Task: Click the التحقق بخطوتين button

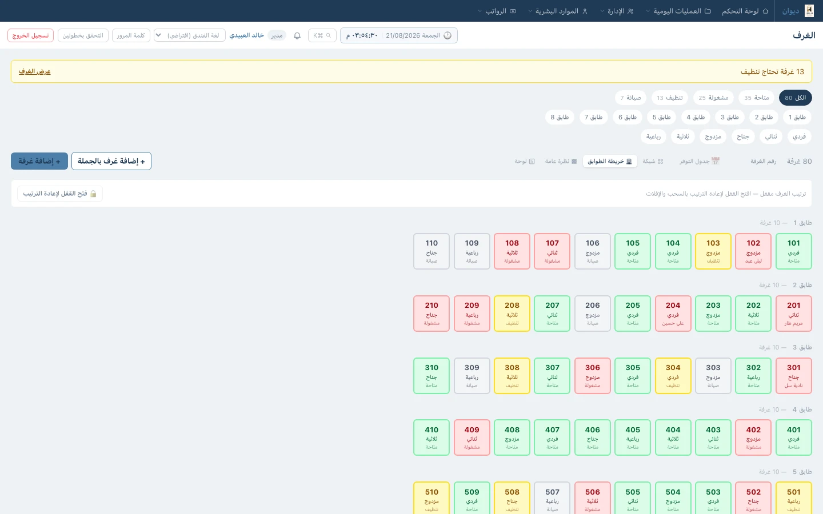Action: pos(83,35)
